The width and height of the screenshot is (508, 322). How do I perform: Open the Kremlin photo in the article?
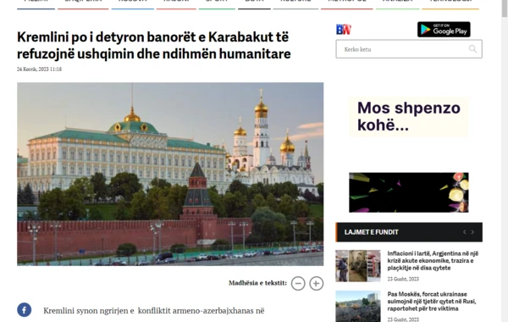click(x=170, y=174)
